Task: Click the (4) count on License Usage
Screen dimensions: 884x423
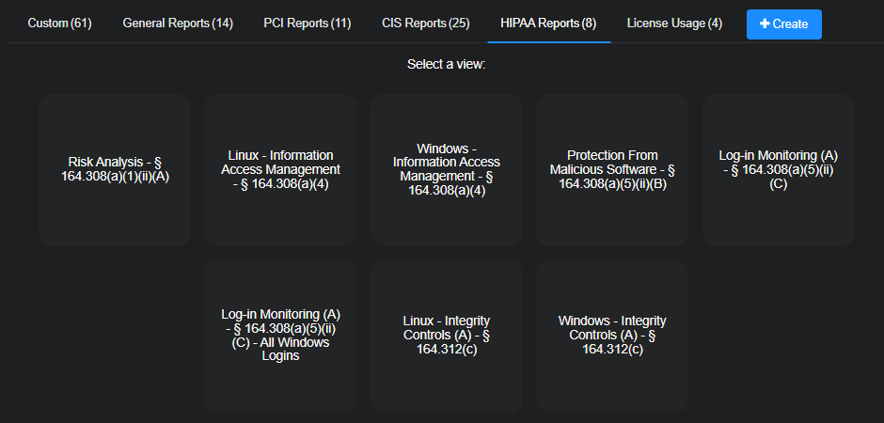Action: coord(714,23)
